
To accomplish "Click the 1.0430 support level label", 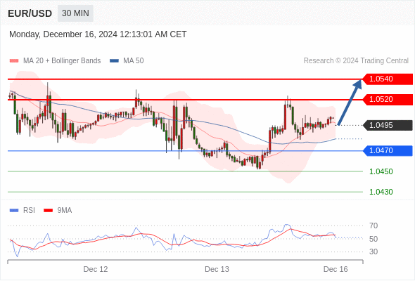I will 381,192.
